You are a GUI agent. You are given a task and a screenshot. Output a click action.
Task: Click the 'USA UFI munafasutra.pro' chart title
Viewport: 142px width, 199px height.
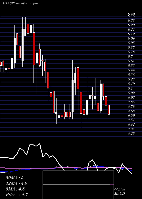click(x=20, y=3)
